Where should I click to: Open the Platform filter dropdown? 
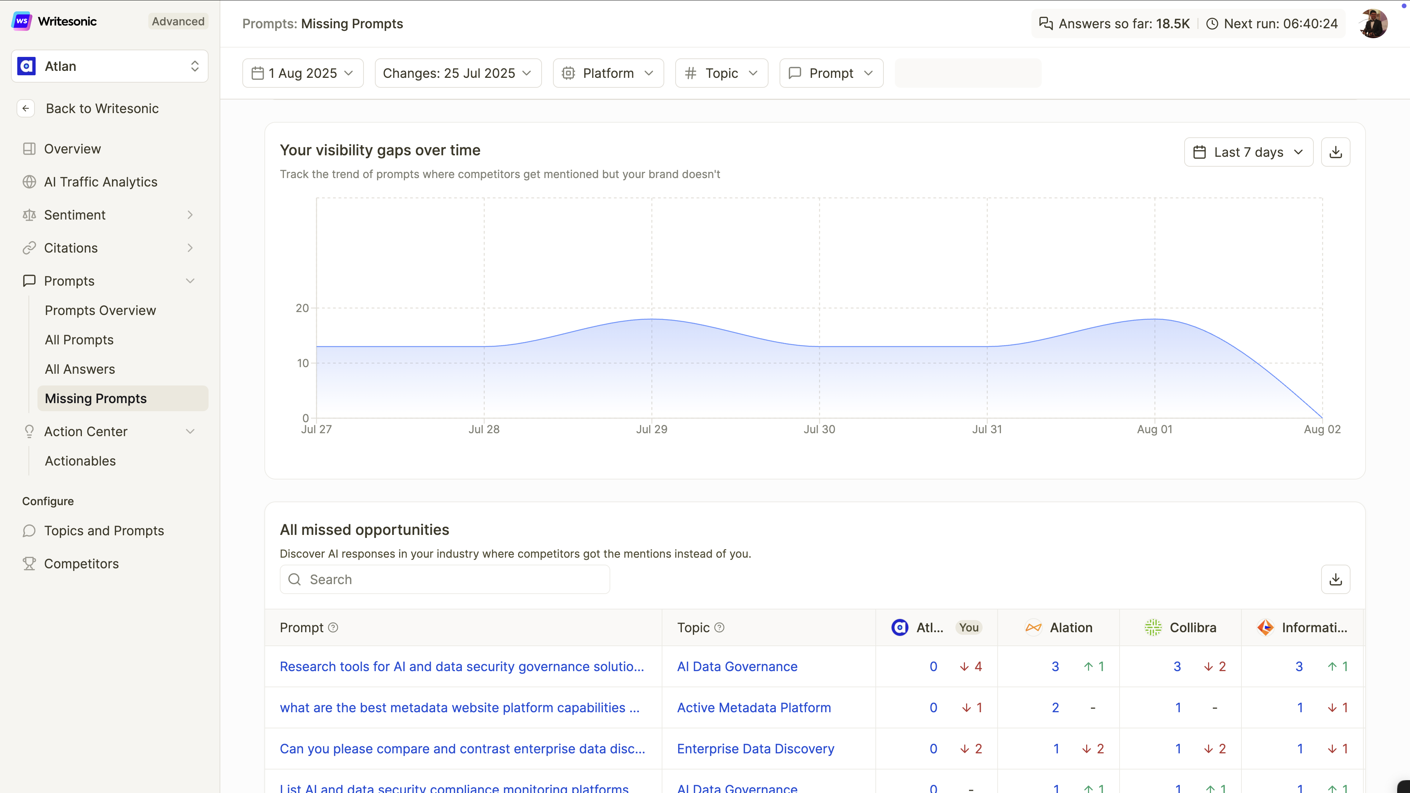pyautogui.click(x=608, y=73)
